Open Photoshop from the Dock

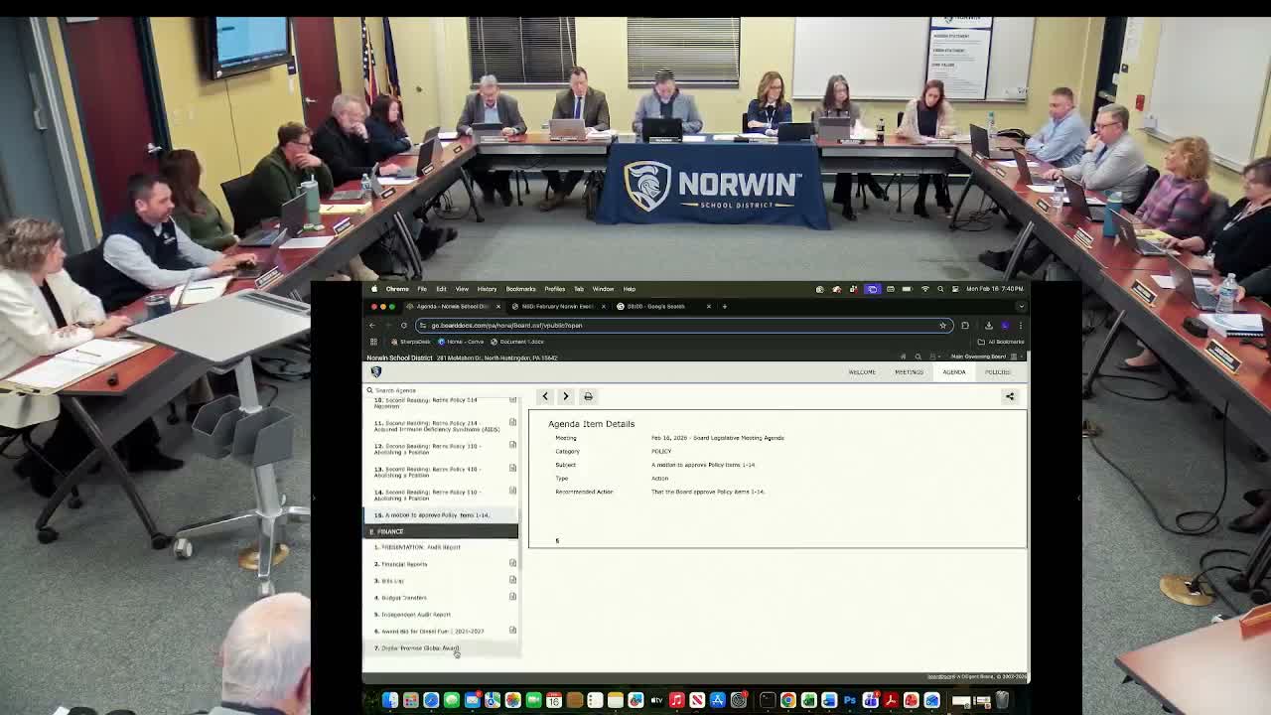[849, 701]
